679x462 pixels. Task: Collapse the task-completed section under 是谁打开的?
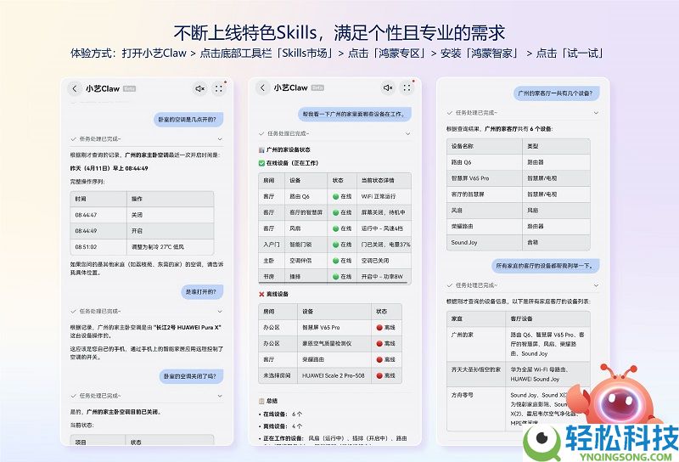[220, 312]
